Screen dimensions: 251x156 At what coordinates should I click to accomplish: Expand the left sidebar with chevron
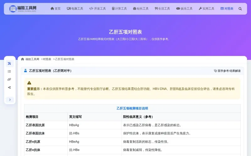coord(10,100)
